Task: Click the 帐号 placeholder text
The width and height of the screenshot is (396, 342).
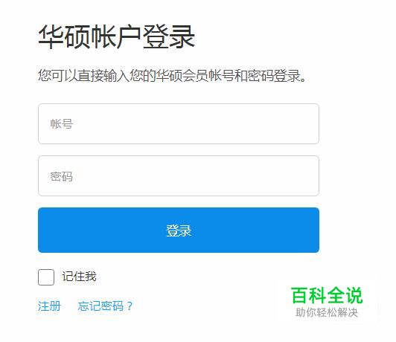Action: pyautogui.click(x=62, y=124)
